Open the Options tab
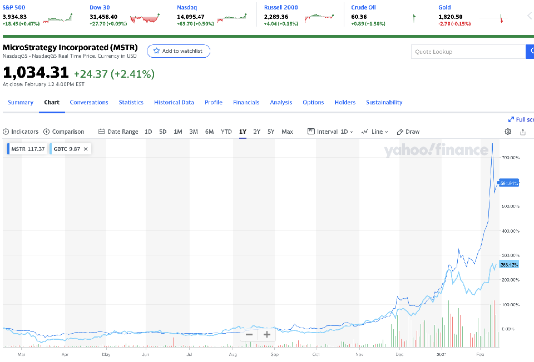 click(313, 102)
